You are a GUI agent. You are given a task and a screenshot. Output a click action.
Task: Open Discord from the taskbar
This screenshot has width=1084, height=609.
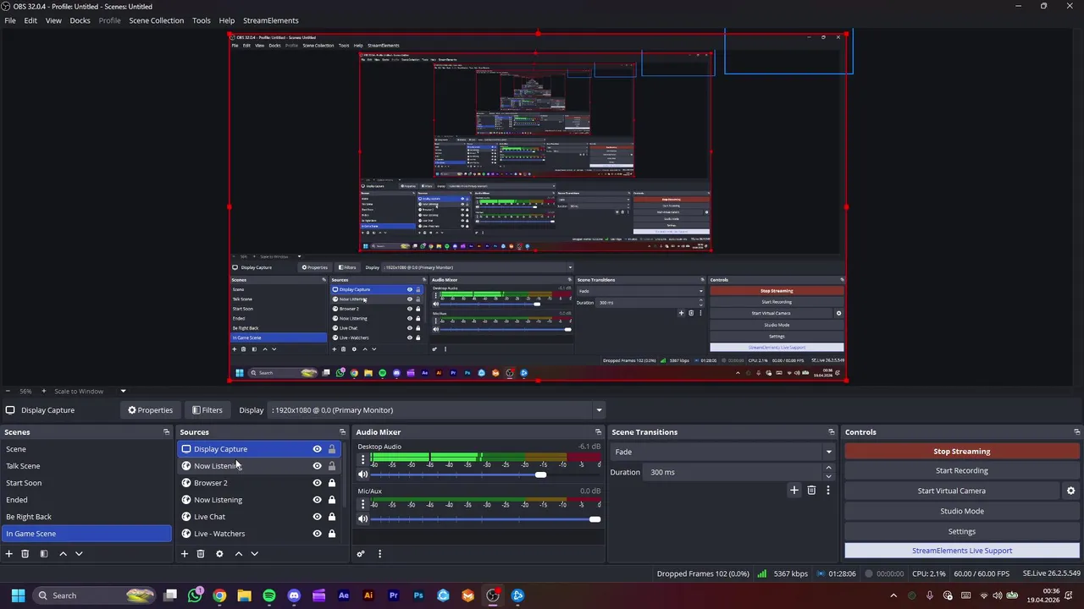[x=294, y=595]
